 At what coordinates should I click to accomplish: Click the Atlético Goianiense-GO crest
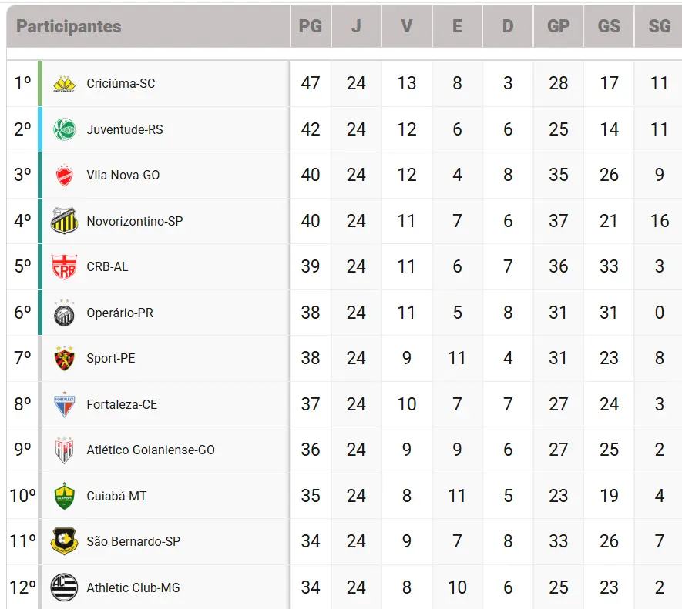tap(65, 450)
